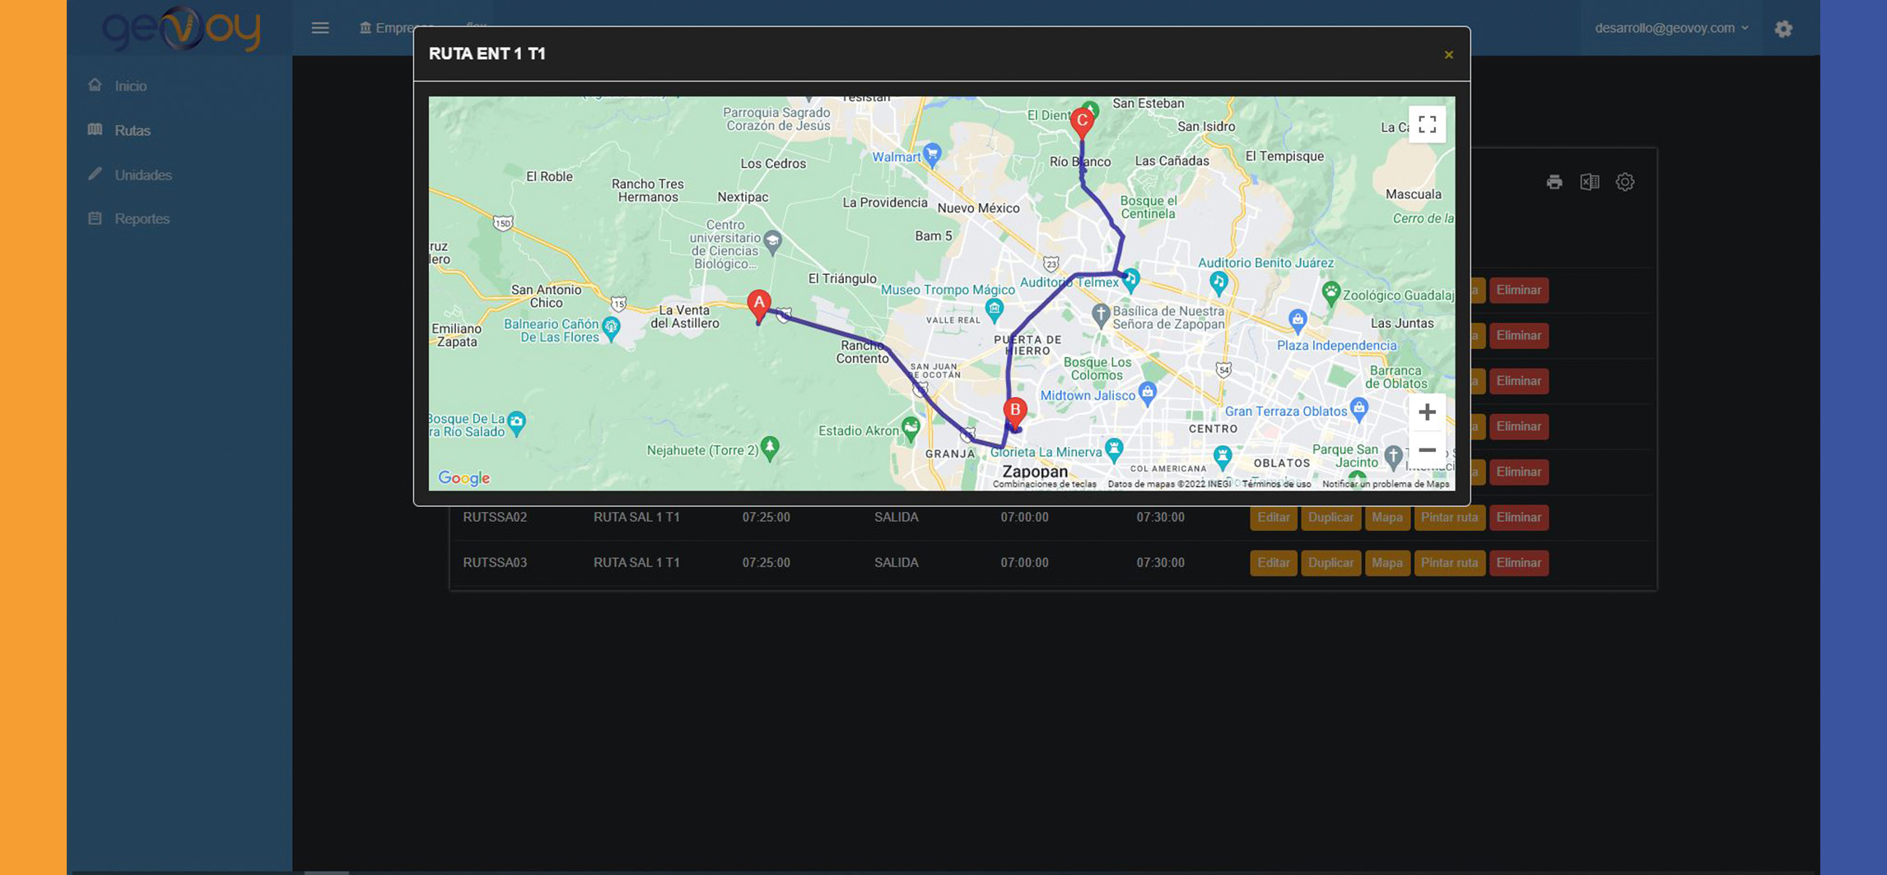Click the Google logo on the map
The image size is (1887, 875).
[464, 477]
